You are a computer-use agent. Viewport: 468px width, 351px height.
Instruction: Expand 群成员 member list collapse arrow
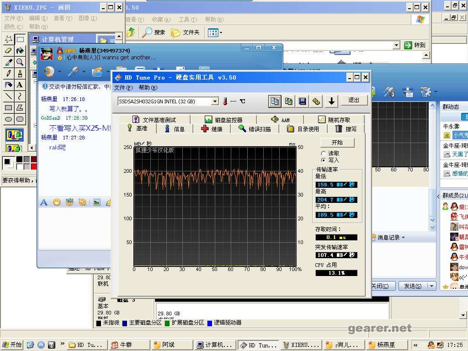pos(438,196)
